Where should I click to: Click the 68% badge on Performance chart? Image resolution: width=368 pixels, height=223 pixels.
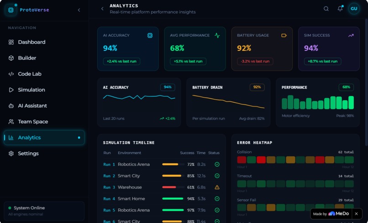click(x=346, y=87)
